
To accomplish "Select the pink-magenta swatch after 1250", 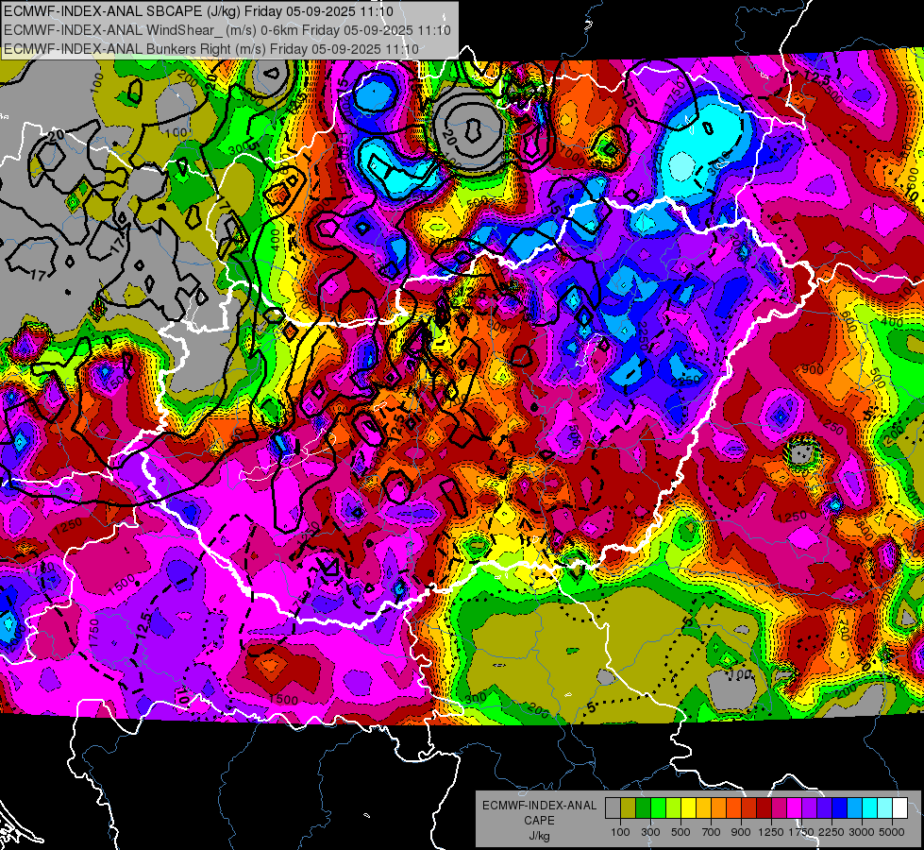I will 779,808.
